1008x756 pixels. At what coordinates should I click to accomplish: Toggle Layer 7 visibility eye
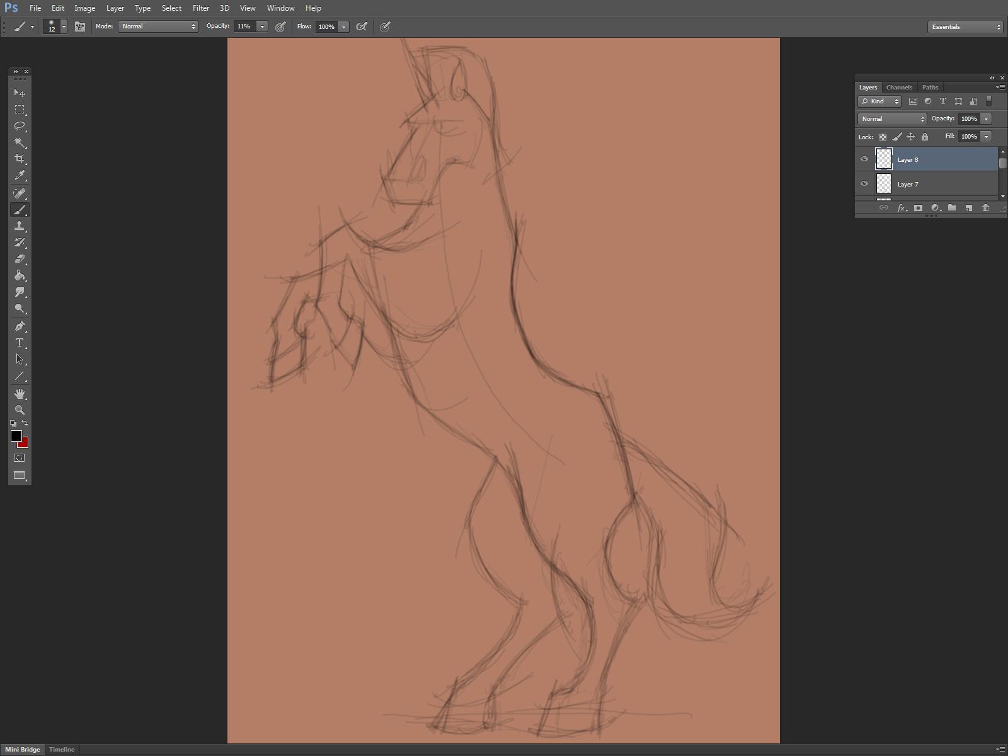click(864, 184)
